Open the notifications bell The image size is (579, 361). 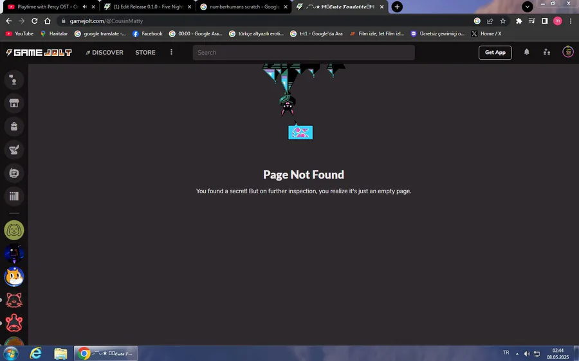(526, 52)
